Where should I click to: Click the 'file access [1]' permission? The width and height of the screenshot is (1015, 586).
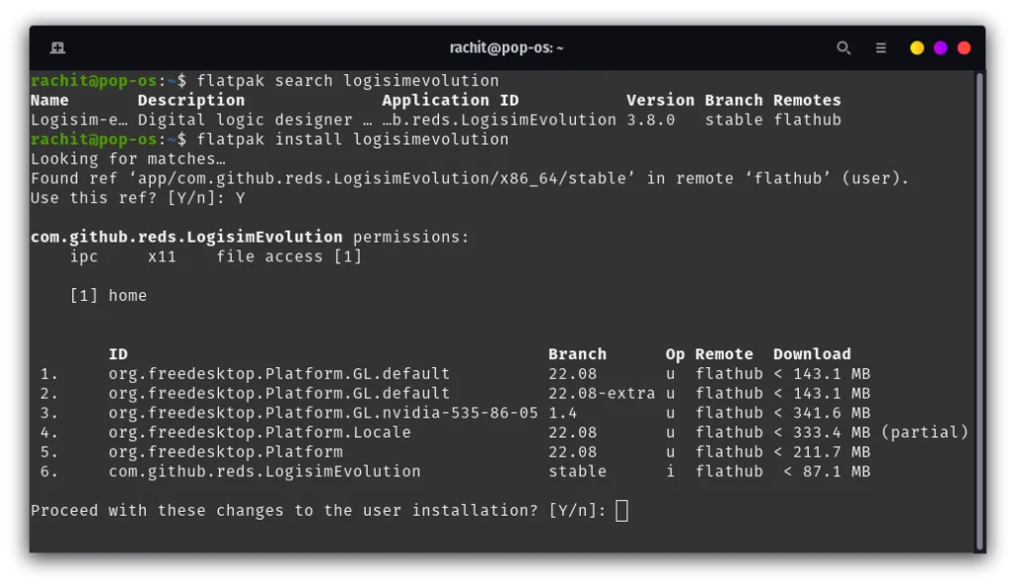(288, 256)
